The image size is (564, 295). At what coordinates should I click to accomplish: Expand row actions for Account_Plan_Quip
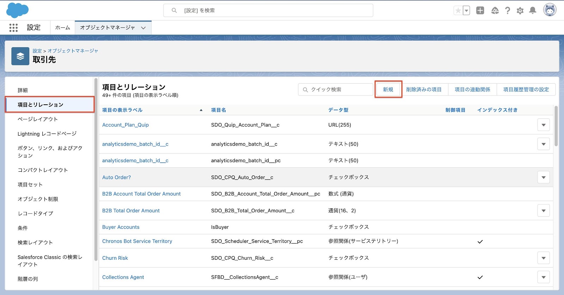point(544,125)
